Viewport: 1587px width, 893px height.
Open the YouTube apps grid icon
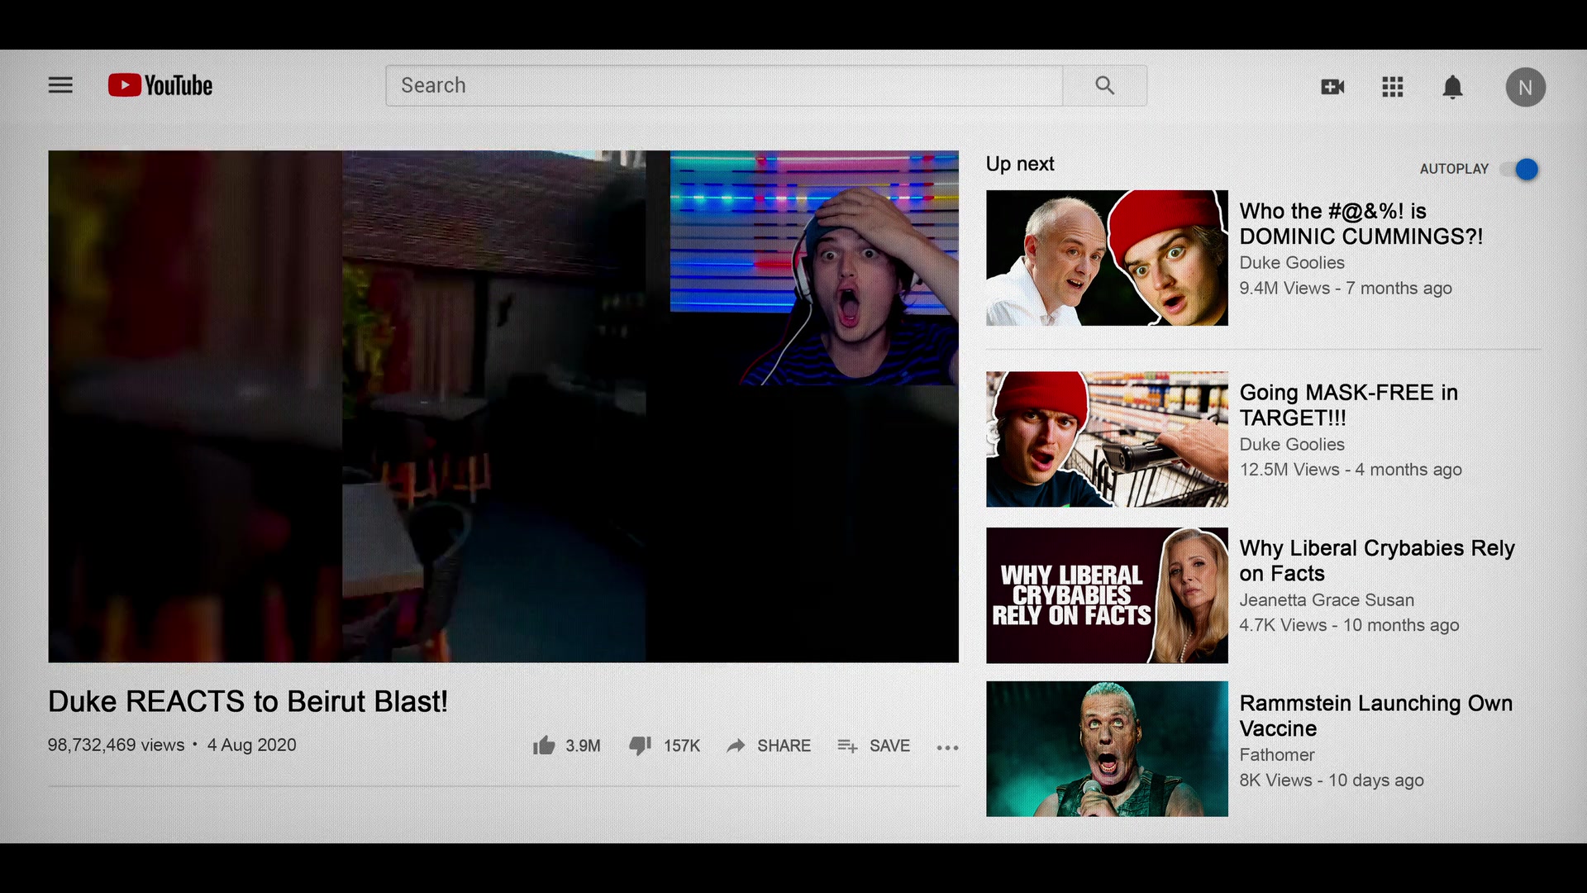(1393, 87)
